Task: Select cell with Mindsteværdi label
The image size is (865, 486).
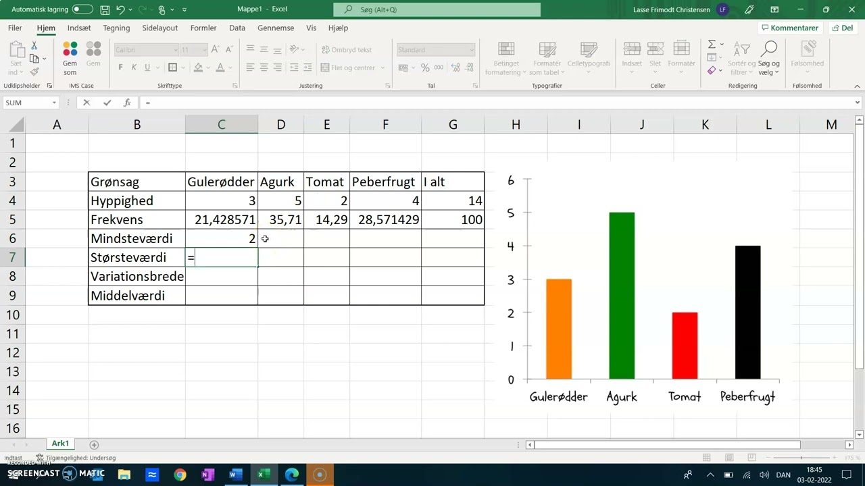Action: coord(137,238)
